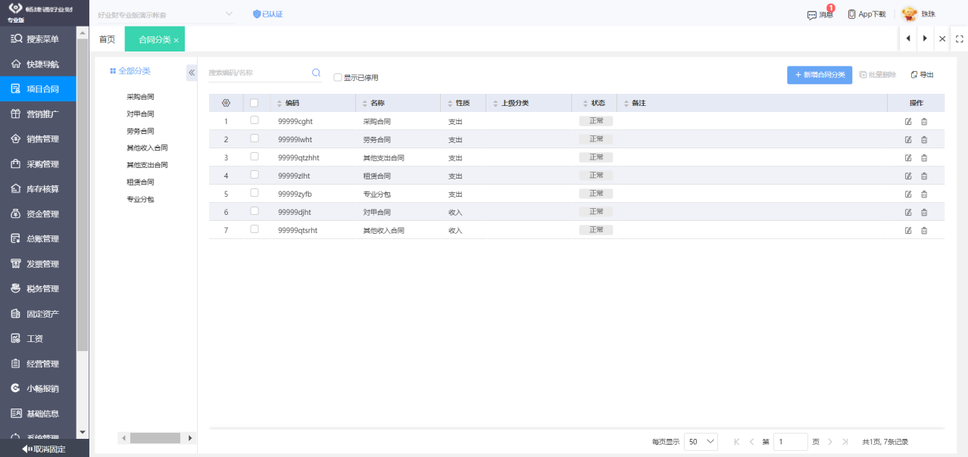968x457 pixels.
Task: Open the 好业财专业版演示帐套 account dropdown
Action: click(166, 14)
